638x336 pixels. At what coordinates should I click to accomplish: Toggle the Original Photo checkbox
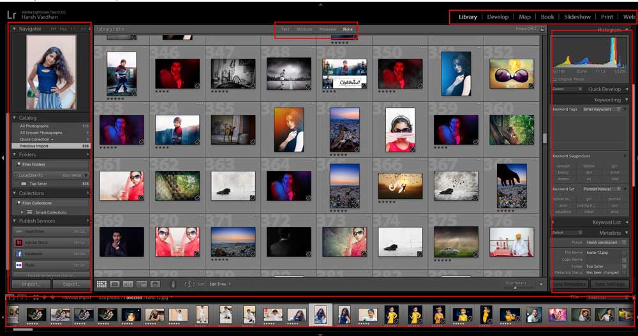tap(555, 79)
